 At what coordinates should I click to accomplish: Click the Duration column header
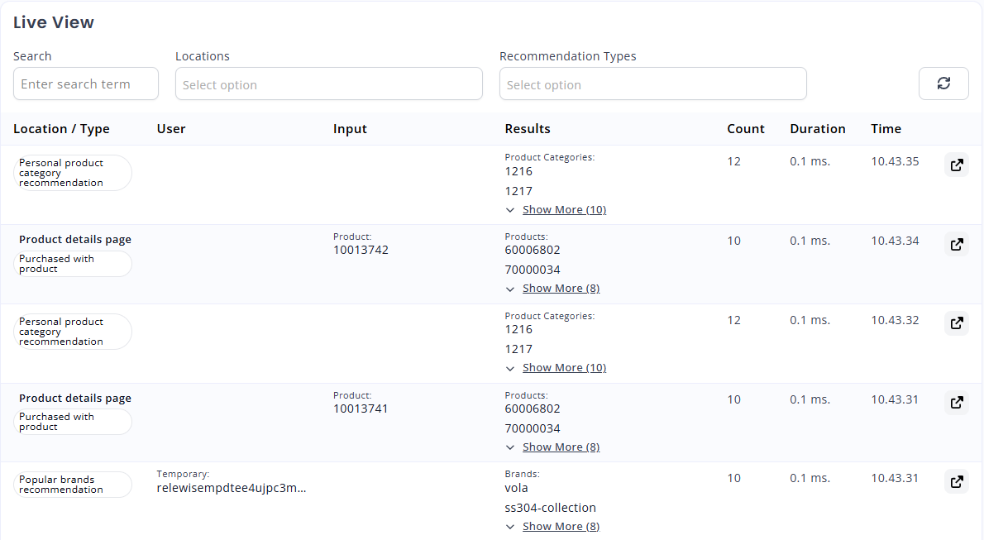[x=818, y=129]
